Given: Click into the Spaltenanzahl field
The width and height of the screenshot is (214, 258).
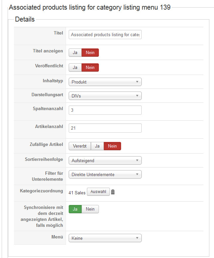Looking at the screenshot, I should click(x=105, y=110).
